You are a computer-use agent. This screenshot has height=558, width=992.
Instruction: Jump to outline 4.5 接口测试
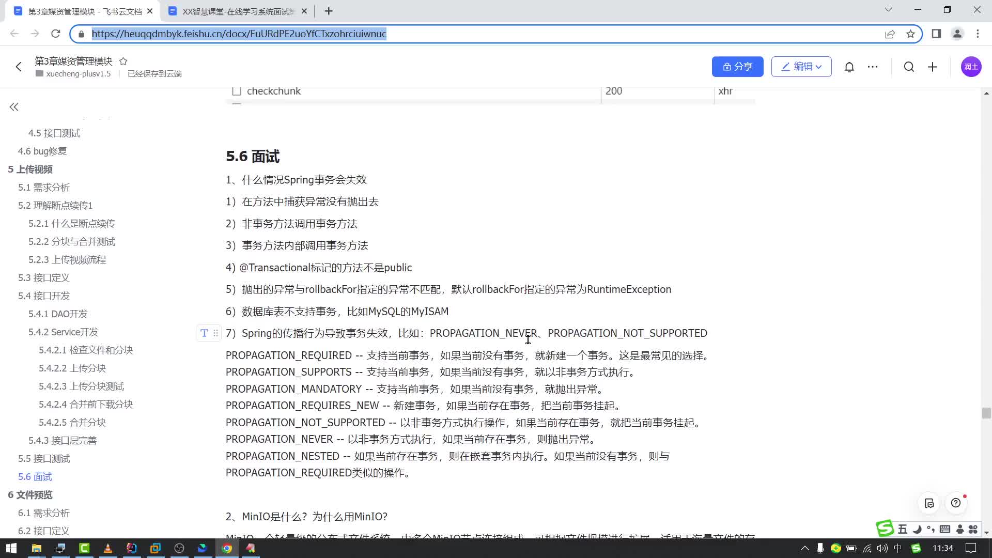point(54,133)
